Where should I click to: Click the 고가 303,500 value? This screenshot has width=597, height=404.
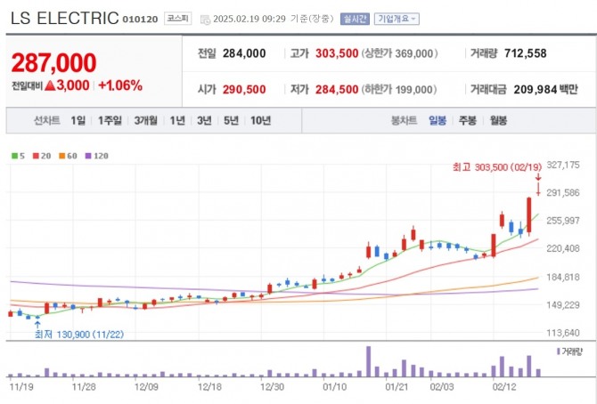[x=337, y=53]
